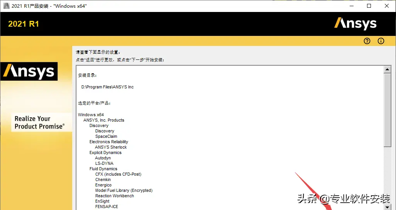
Task: Click the 选定的平台/产品 heading text
Action: [94, 103]
